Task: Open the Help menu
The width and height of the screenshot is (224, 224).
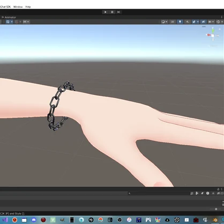Action: [28, 7]
